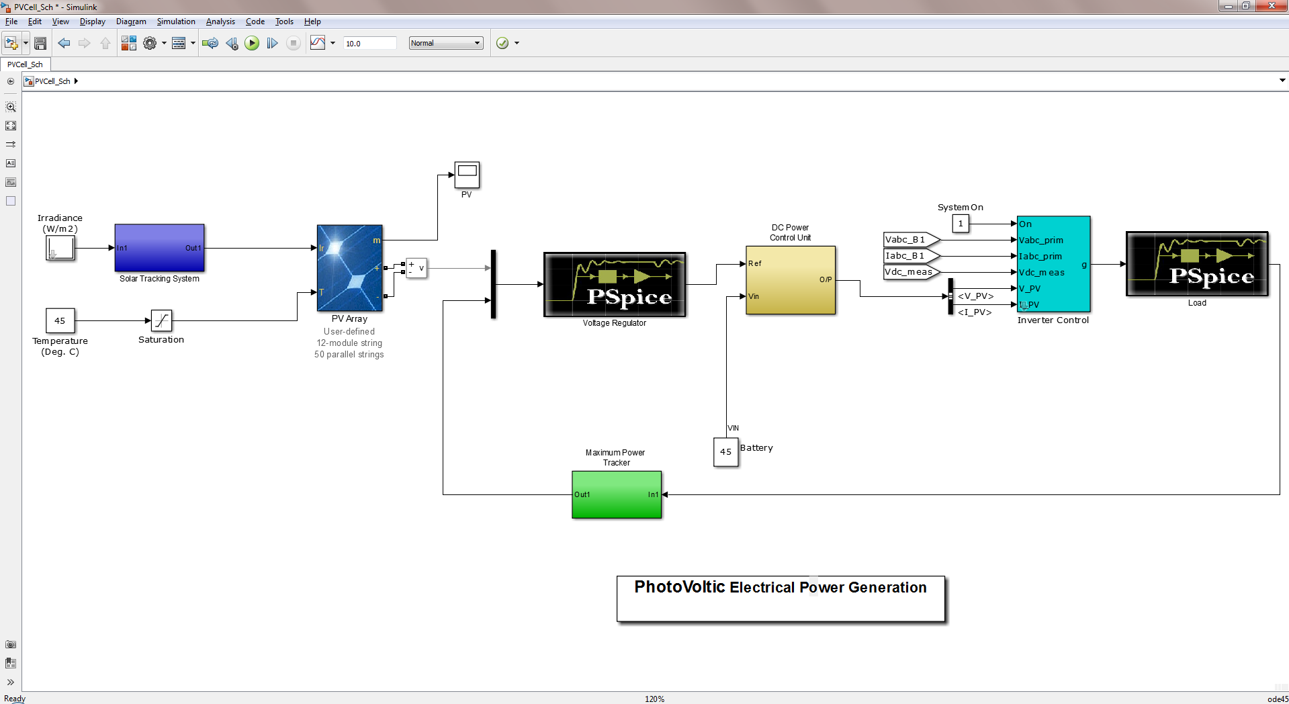Viewport: 1289px width, 704px height.
Task: Click the Temperature constant block 45
Action: click(60, 320)
